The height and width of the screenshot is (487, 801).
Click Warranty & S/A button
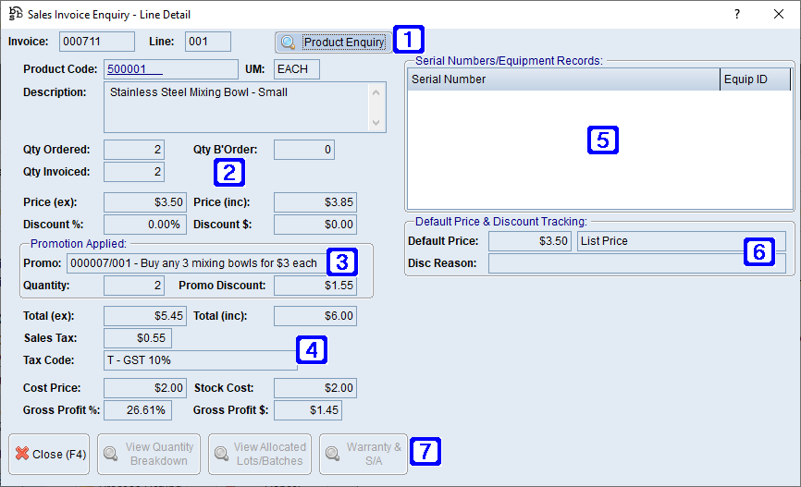tap(364, 454)
